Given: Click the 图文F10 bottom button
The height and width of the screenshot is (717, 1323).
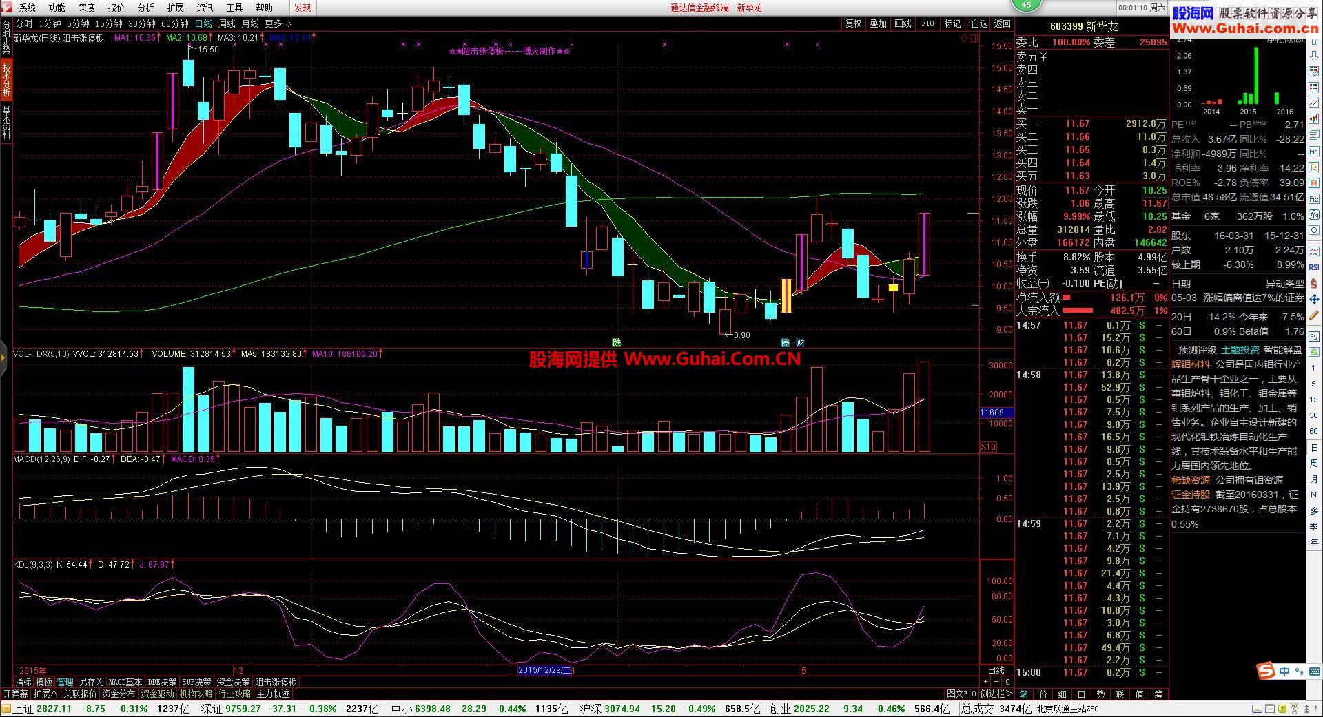Looking at the screenshot, I should 961,694.
